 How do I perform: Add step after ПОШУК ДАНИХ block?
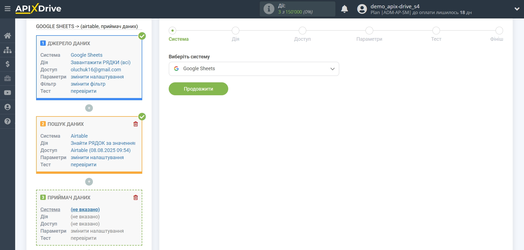click(x=89, y=182)
